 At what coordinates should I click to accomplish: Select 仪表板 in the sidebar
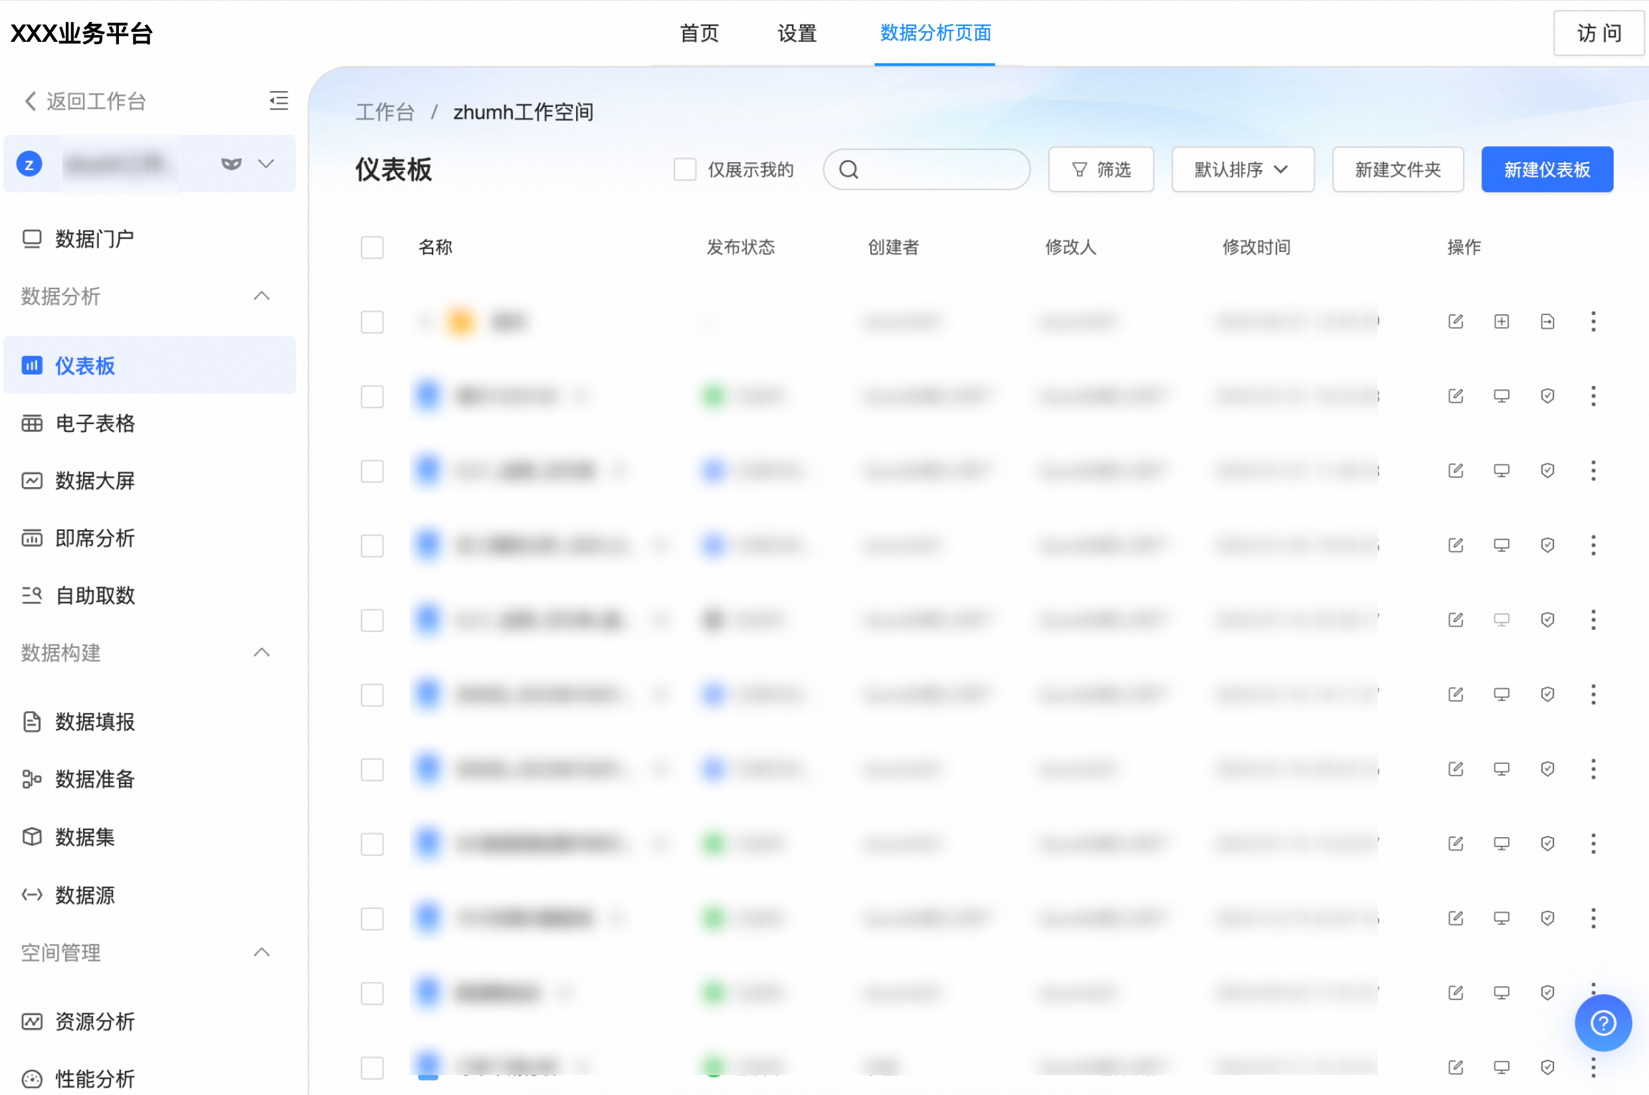coord(149,365)
